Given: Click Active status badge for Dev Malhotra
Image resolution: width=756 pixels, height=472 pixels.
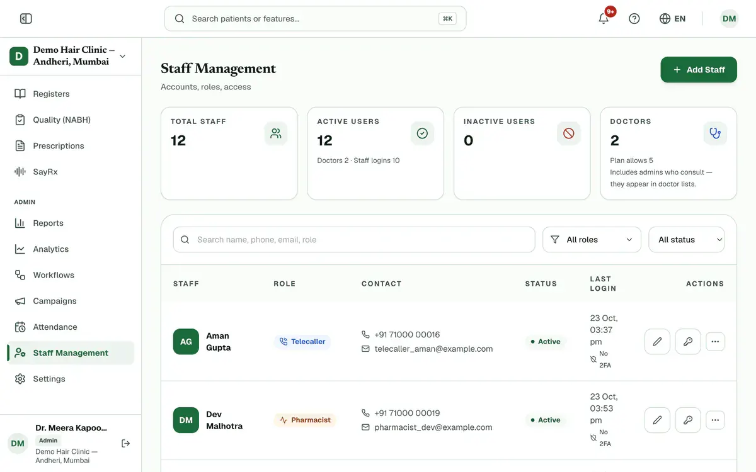Looking at the screenshot, I should (546, 420).
